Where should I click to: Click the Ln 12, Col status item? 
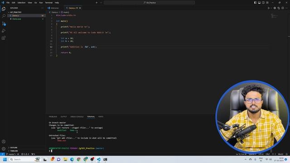click(x=241, y=154)
